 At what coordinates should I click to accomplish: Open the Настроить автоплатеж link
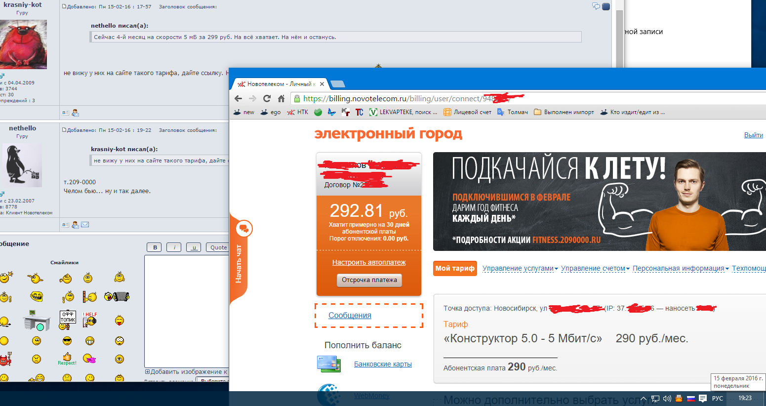click(369, 262)
